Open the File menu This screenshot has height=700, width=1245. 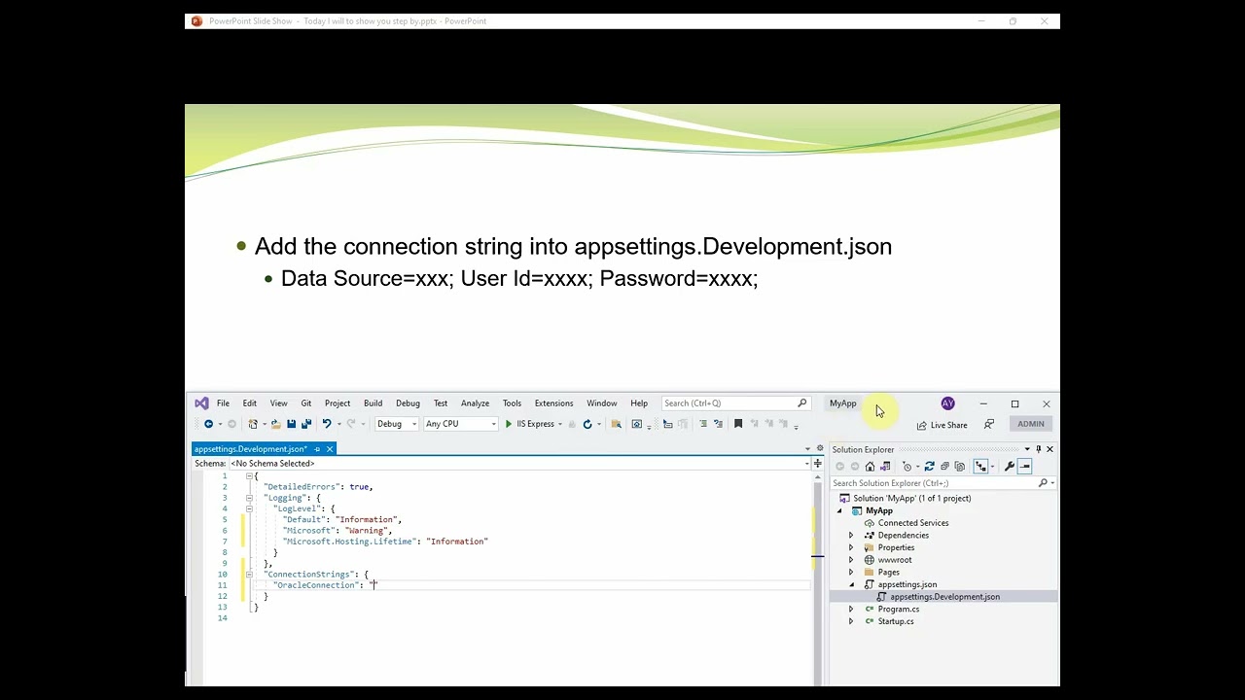(x=223, y=403)
